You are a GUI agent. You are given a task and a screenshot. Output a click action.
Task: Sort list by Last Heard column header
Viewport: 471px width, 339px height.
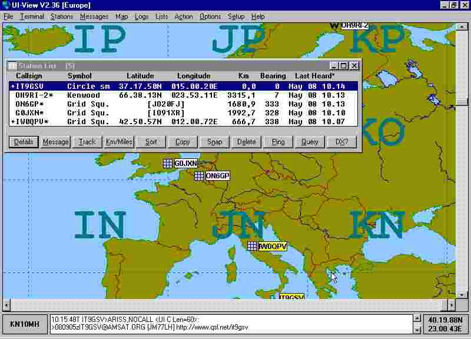click(314, 76)
